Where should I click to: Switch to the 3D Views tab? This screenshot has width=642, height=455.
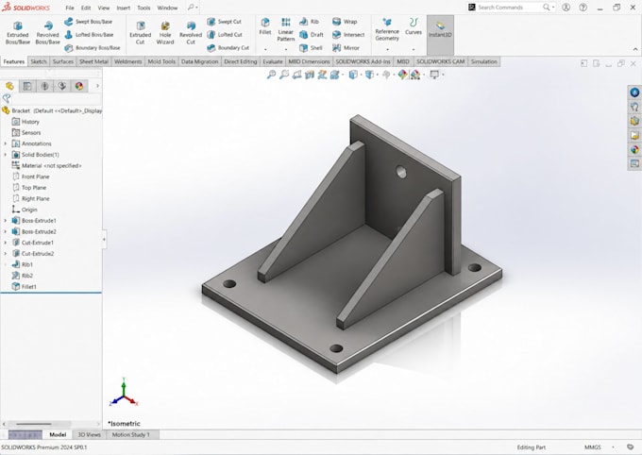[89, 435]
